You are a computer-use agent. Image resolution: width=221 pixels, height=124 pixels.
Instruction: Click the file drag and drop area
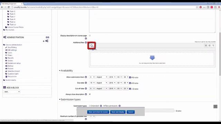(152, 59)
